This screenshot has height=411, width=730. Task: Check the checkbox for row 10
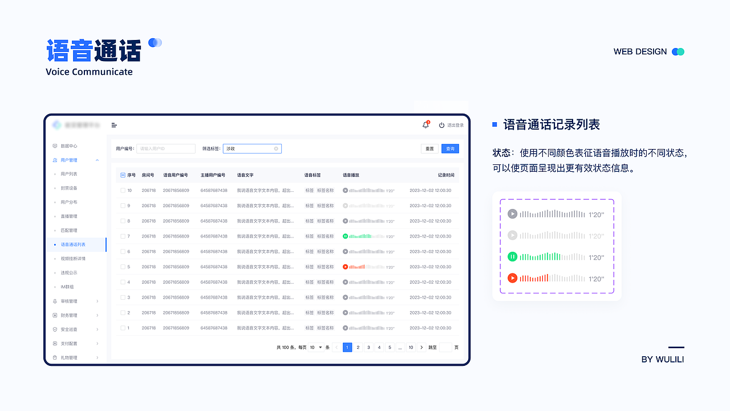click(x=123, y=190)
